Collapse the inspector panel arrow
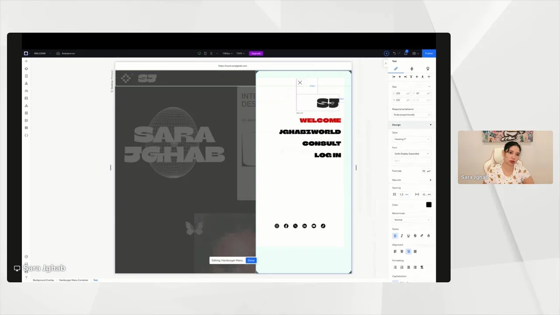The height and width of the screenshot is (315, 560). [x=385, y=63]
